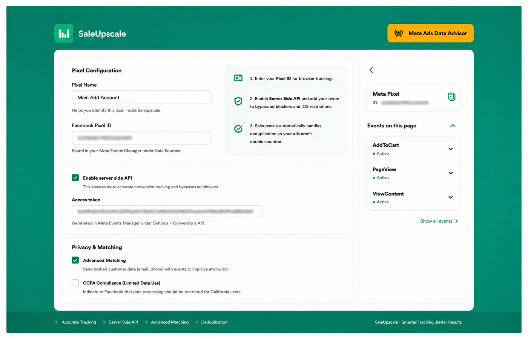The width and height of the screenshot is (528, 339).
Task: Open the Show all events link
Action: tap(439, 221)
